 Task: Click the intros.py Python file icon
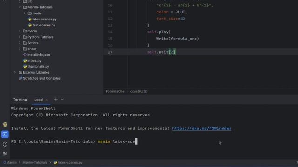25,61
